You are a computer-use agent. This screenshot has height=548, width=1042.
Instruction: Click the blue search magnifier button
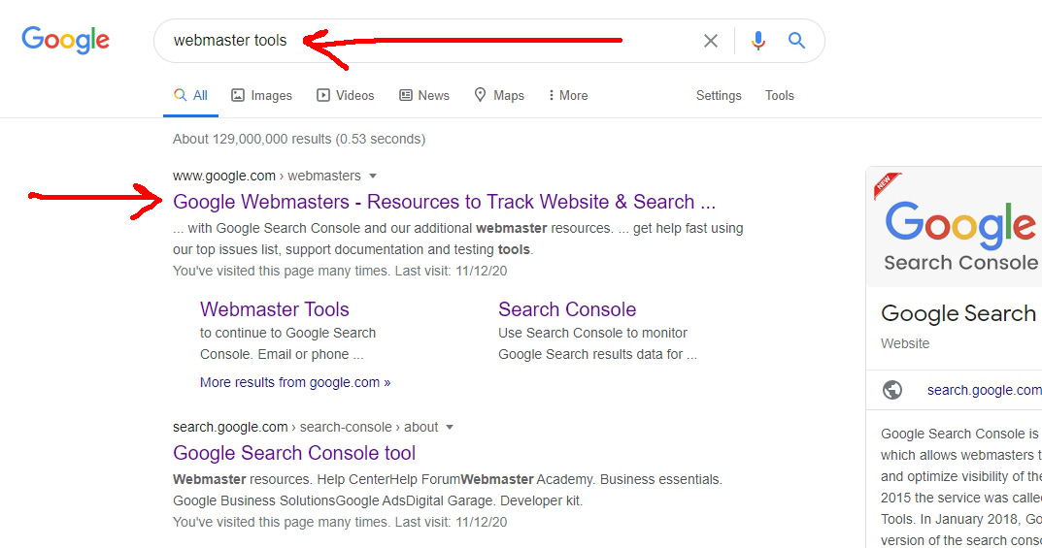tap(796, 41)
